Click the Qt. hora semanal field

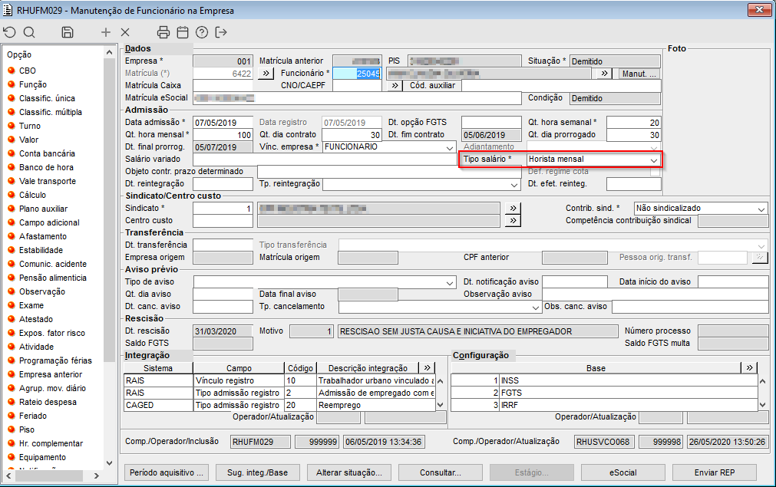click(633, 123)
